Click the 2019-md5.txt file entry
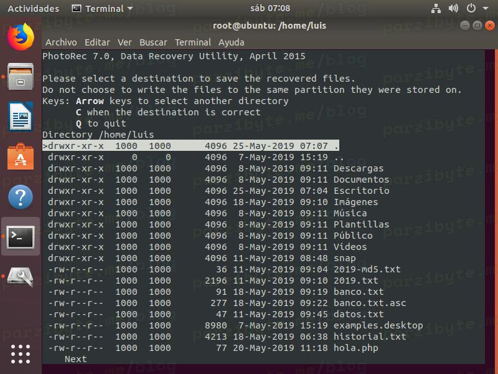 coord(224,269)
